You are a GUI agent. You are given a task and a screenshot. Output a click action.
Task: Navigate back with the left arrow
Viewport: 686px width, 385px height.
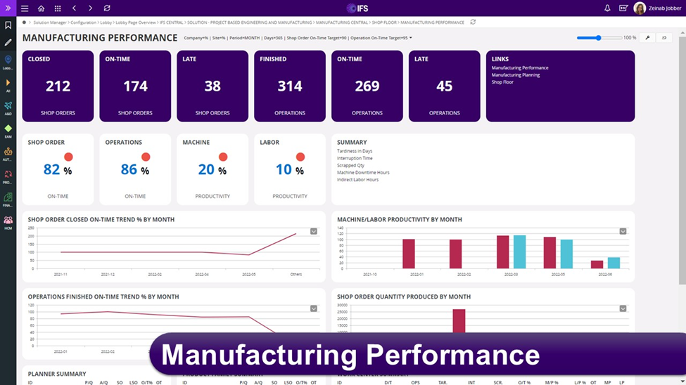point(74,8)
